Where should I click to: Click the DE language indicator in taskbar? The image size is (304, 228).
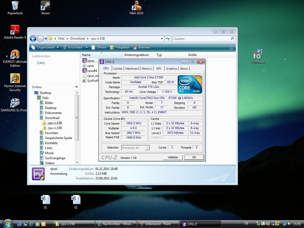tap(246, 224)
